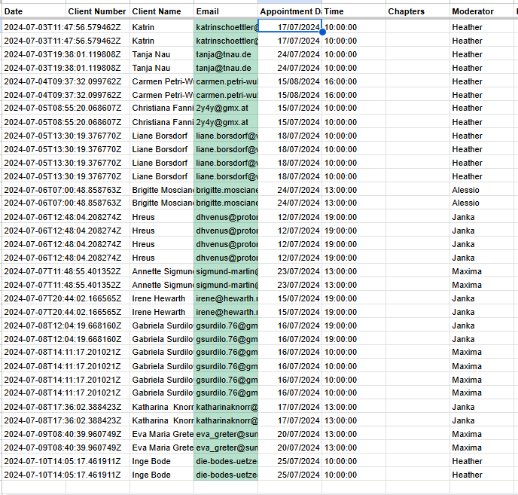Image resolution: width=518 pixels, height=495 pixels.
Task: Select the second irene@hewarth email cell
Action: 226,312
